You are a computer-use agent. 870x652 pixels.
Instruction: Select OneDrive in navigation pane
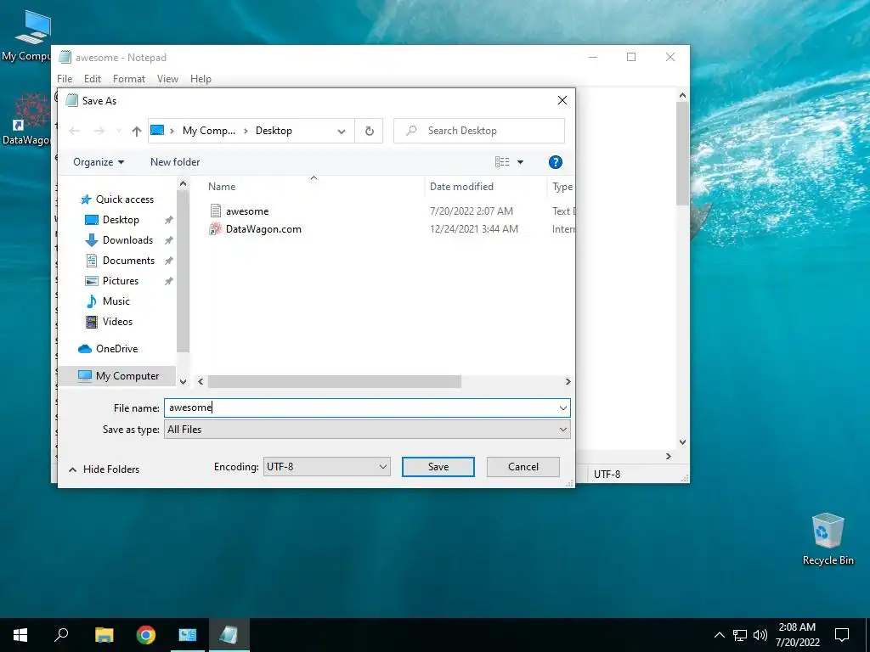116,349
